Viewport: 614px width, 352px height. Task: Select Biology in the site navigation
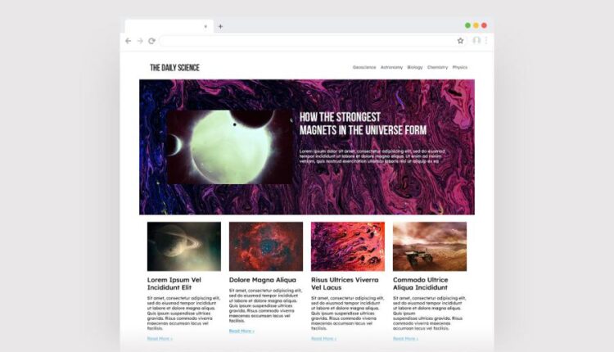(x=415, y=67)
